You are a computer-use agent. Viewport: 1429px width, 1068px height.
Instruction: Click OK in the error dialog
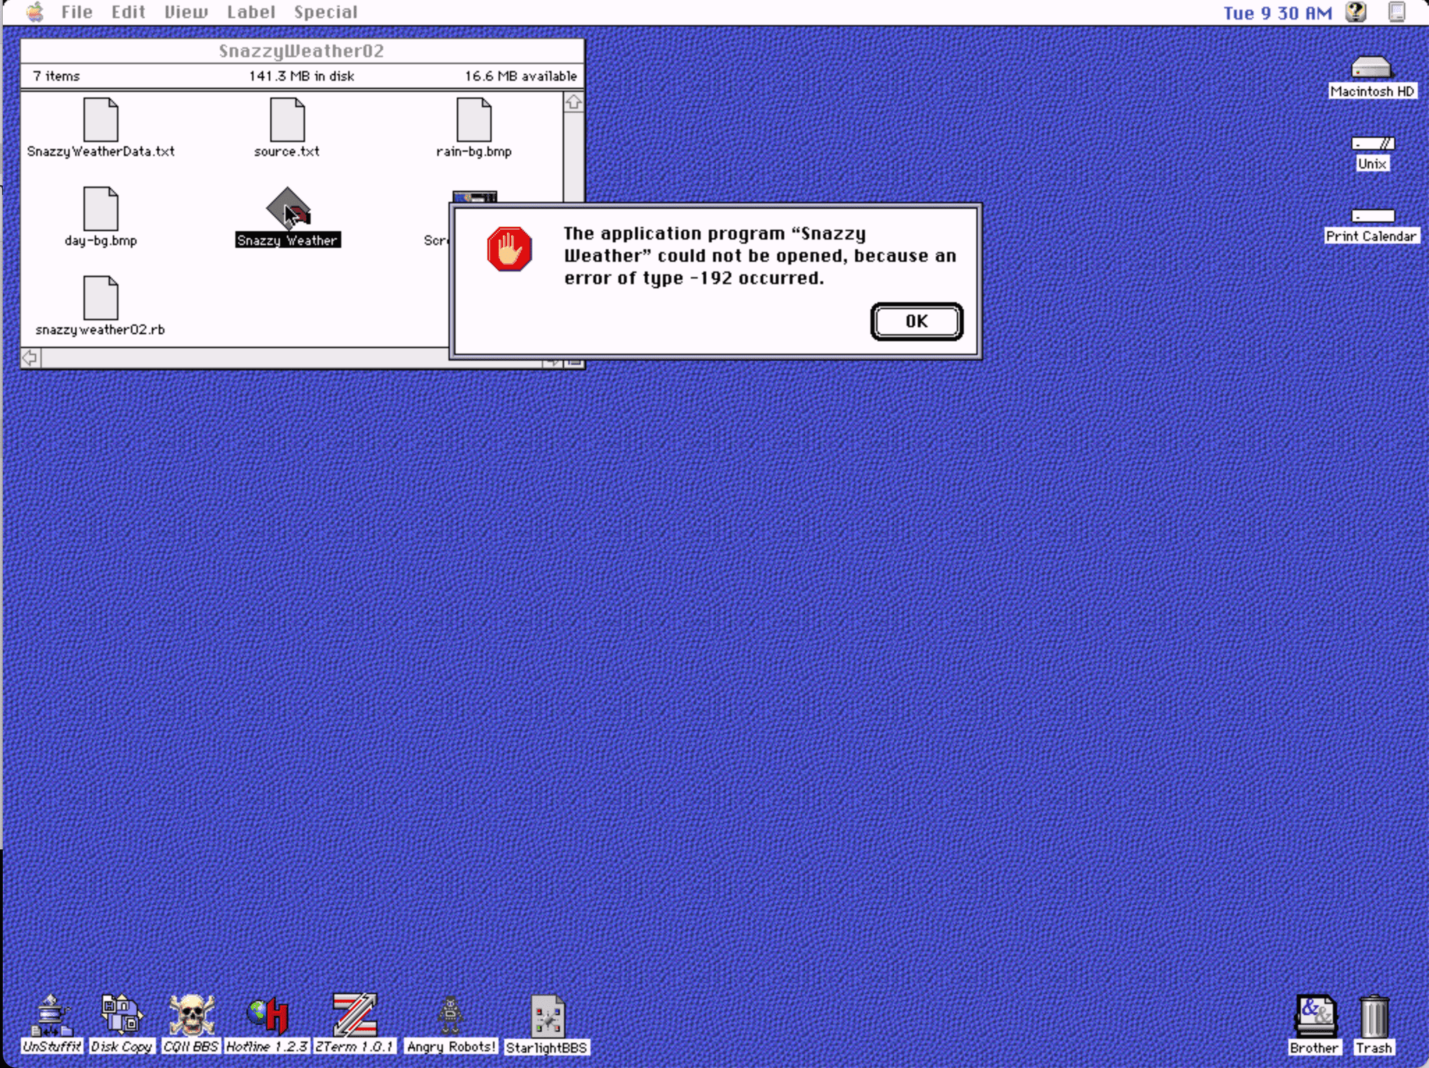pyautogui.click(x=916, y=322)
